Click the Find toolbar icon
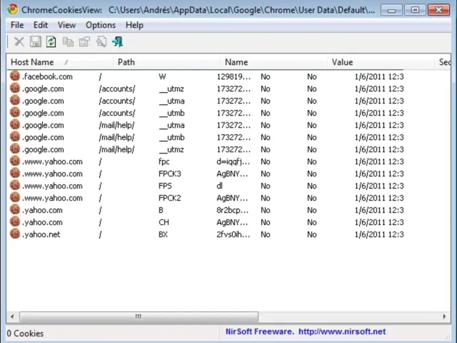The width and height of the screenshot is (457, 343). (x=101, y=42)
